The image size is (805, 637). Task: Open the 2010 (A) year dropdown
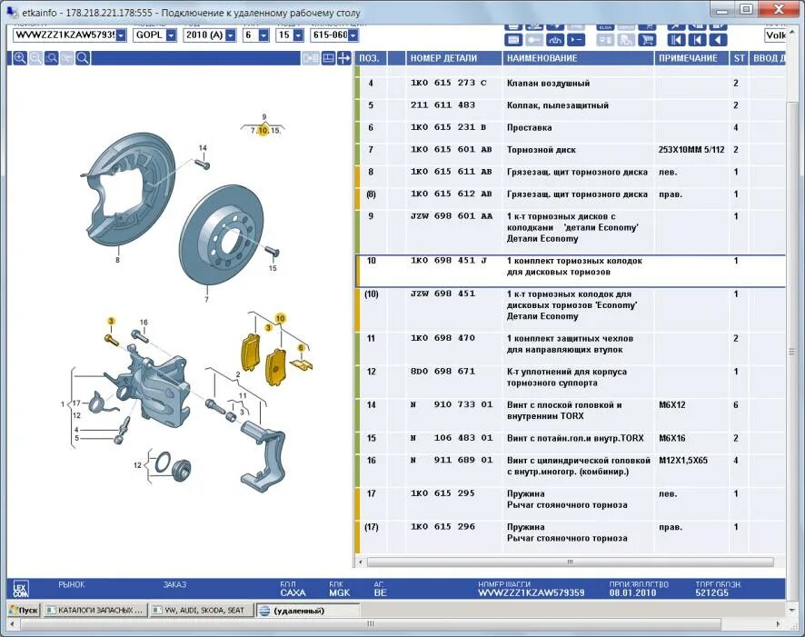[x=231, y=35]
